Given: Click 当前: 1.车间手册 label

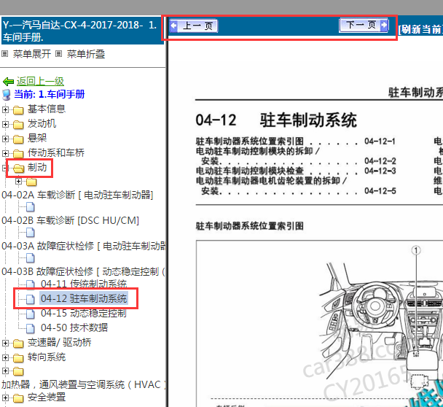Looking at the screenshot, I should 49,95.
